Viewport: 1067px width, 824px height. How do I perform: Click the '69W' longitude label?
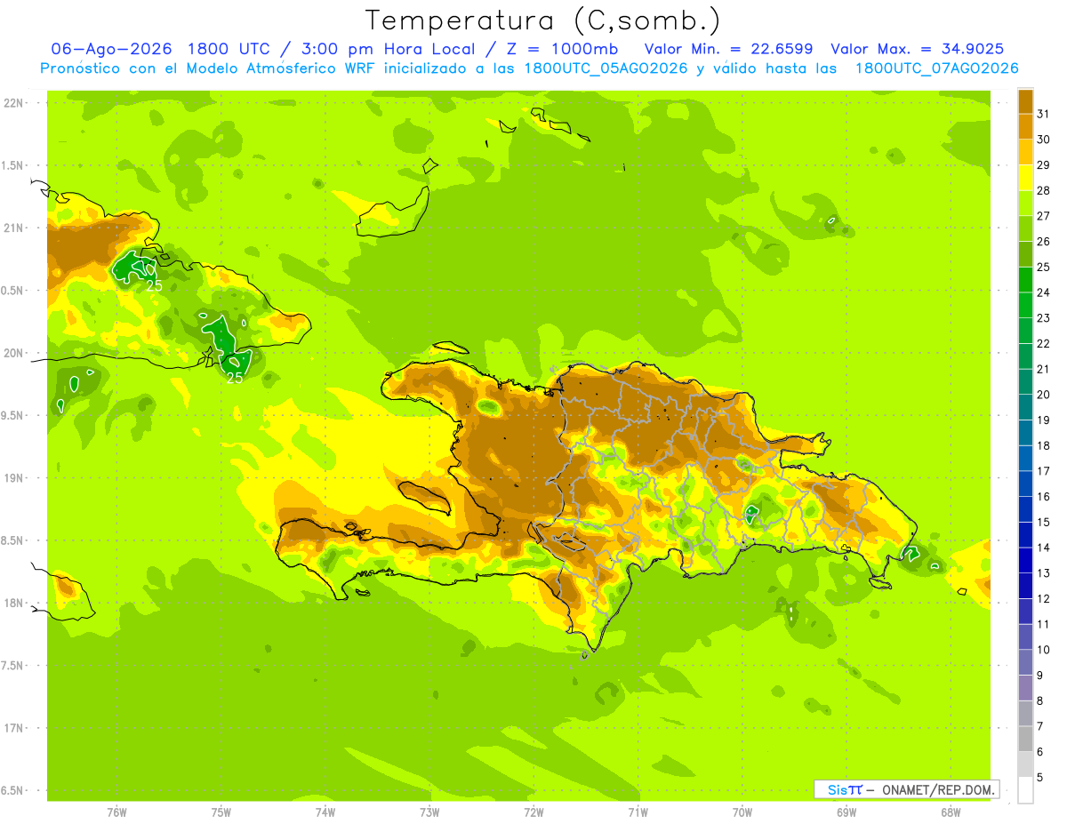846,812
